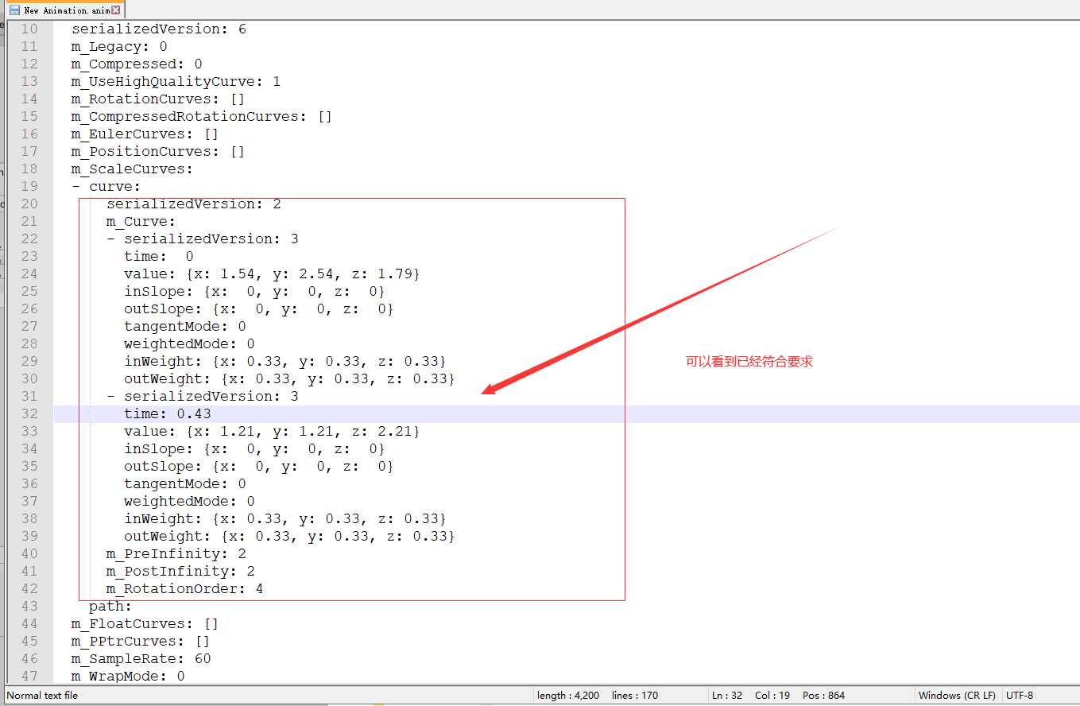Click the blue disk icon on the tab
The height and width of the screenshot is (706, 1080).
point(14,10)
